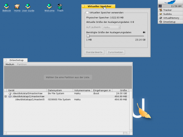Click the Haiku leaf menu in Deskbar
Viewport: 183px width, 137px height.
[170, 2]
